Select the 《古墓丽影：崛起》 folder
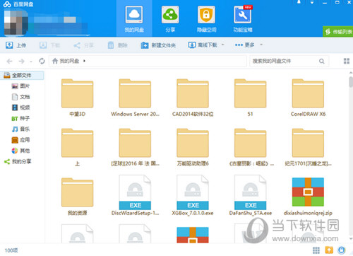 251,147
